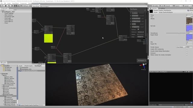
Task: Select the TriPlanars folder
Action: pos(9,98)
